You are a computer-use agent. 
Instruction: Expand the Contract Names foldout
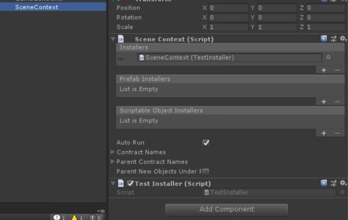click(x=113, y=152)
